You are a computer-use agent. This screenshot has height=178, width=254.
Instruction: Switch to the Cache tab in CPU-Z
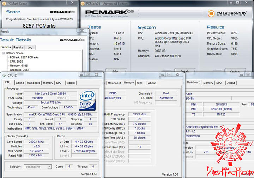pos(20,83)
